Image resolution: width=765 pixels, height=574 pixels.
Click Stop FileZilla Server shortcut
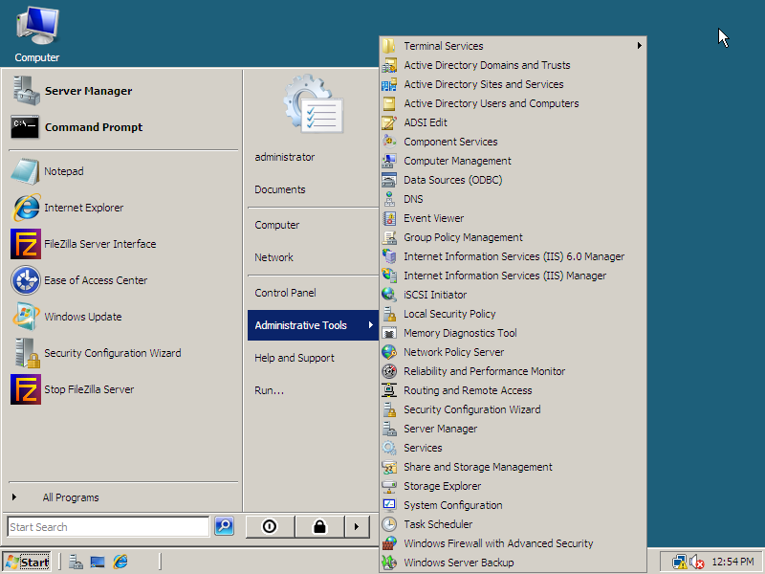123,389
